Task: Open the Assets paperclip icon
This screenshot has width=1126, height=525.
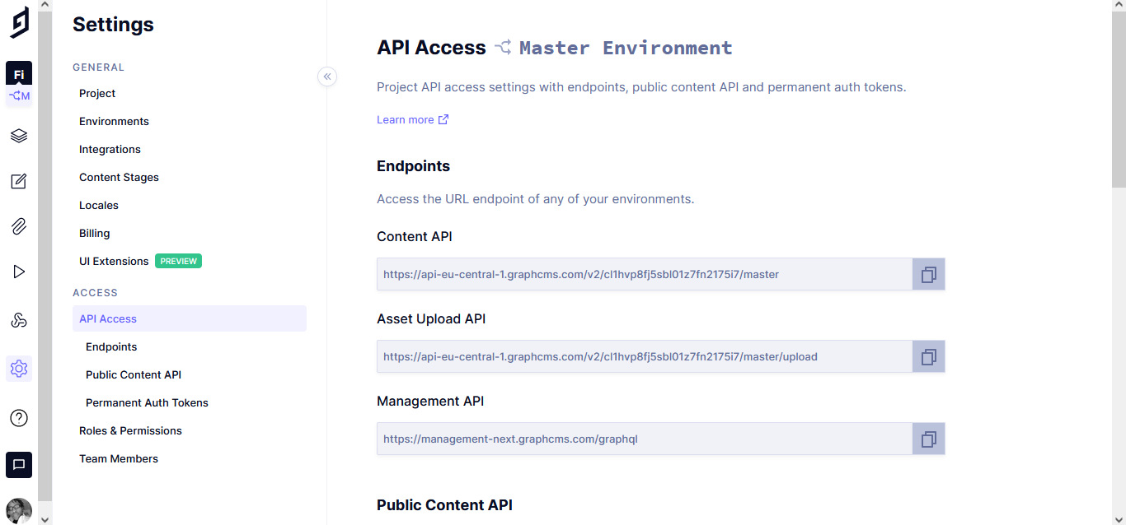Action: point(19,226)
